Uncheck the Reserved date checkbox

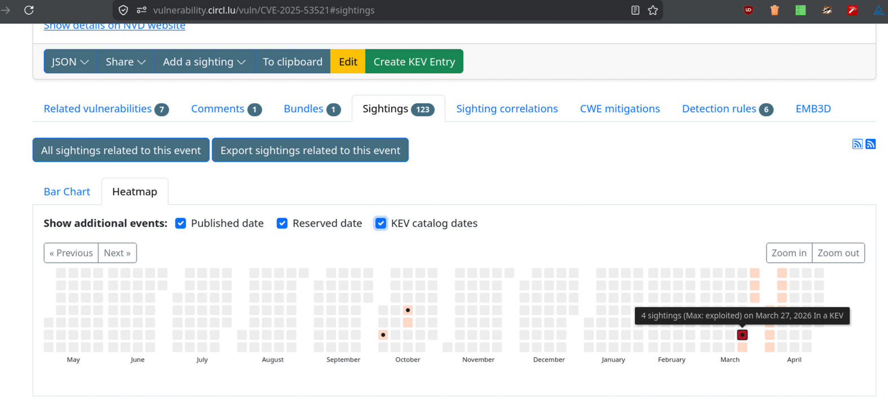click(x=282, y=223)
